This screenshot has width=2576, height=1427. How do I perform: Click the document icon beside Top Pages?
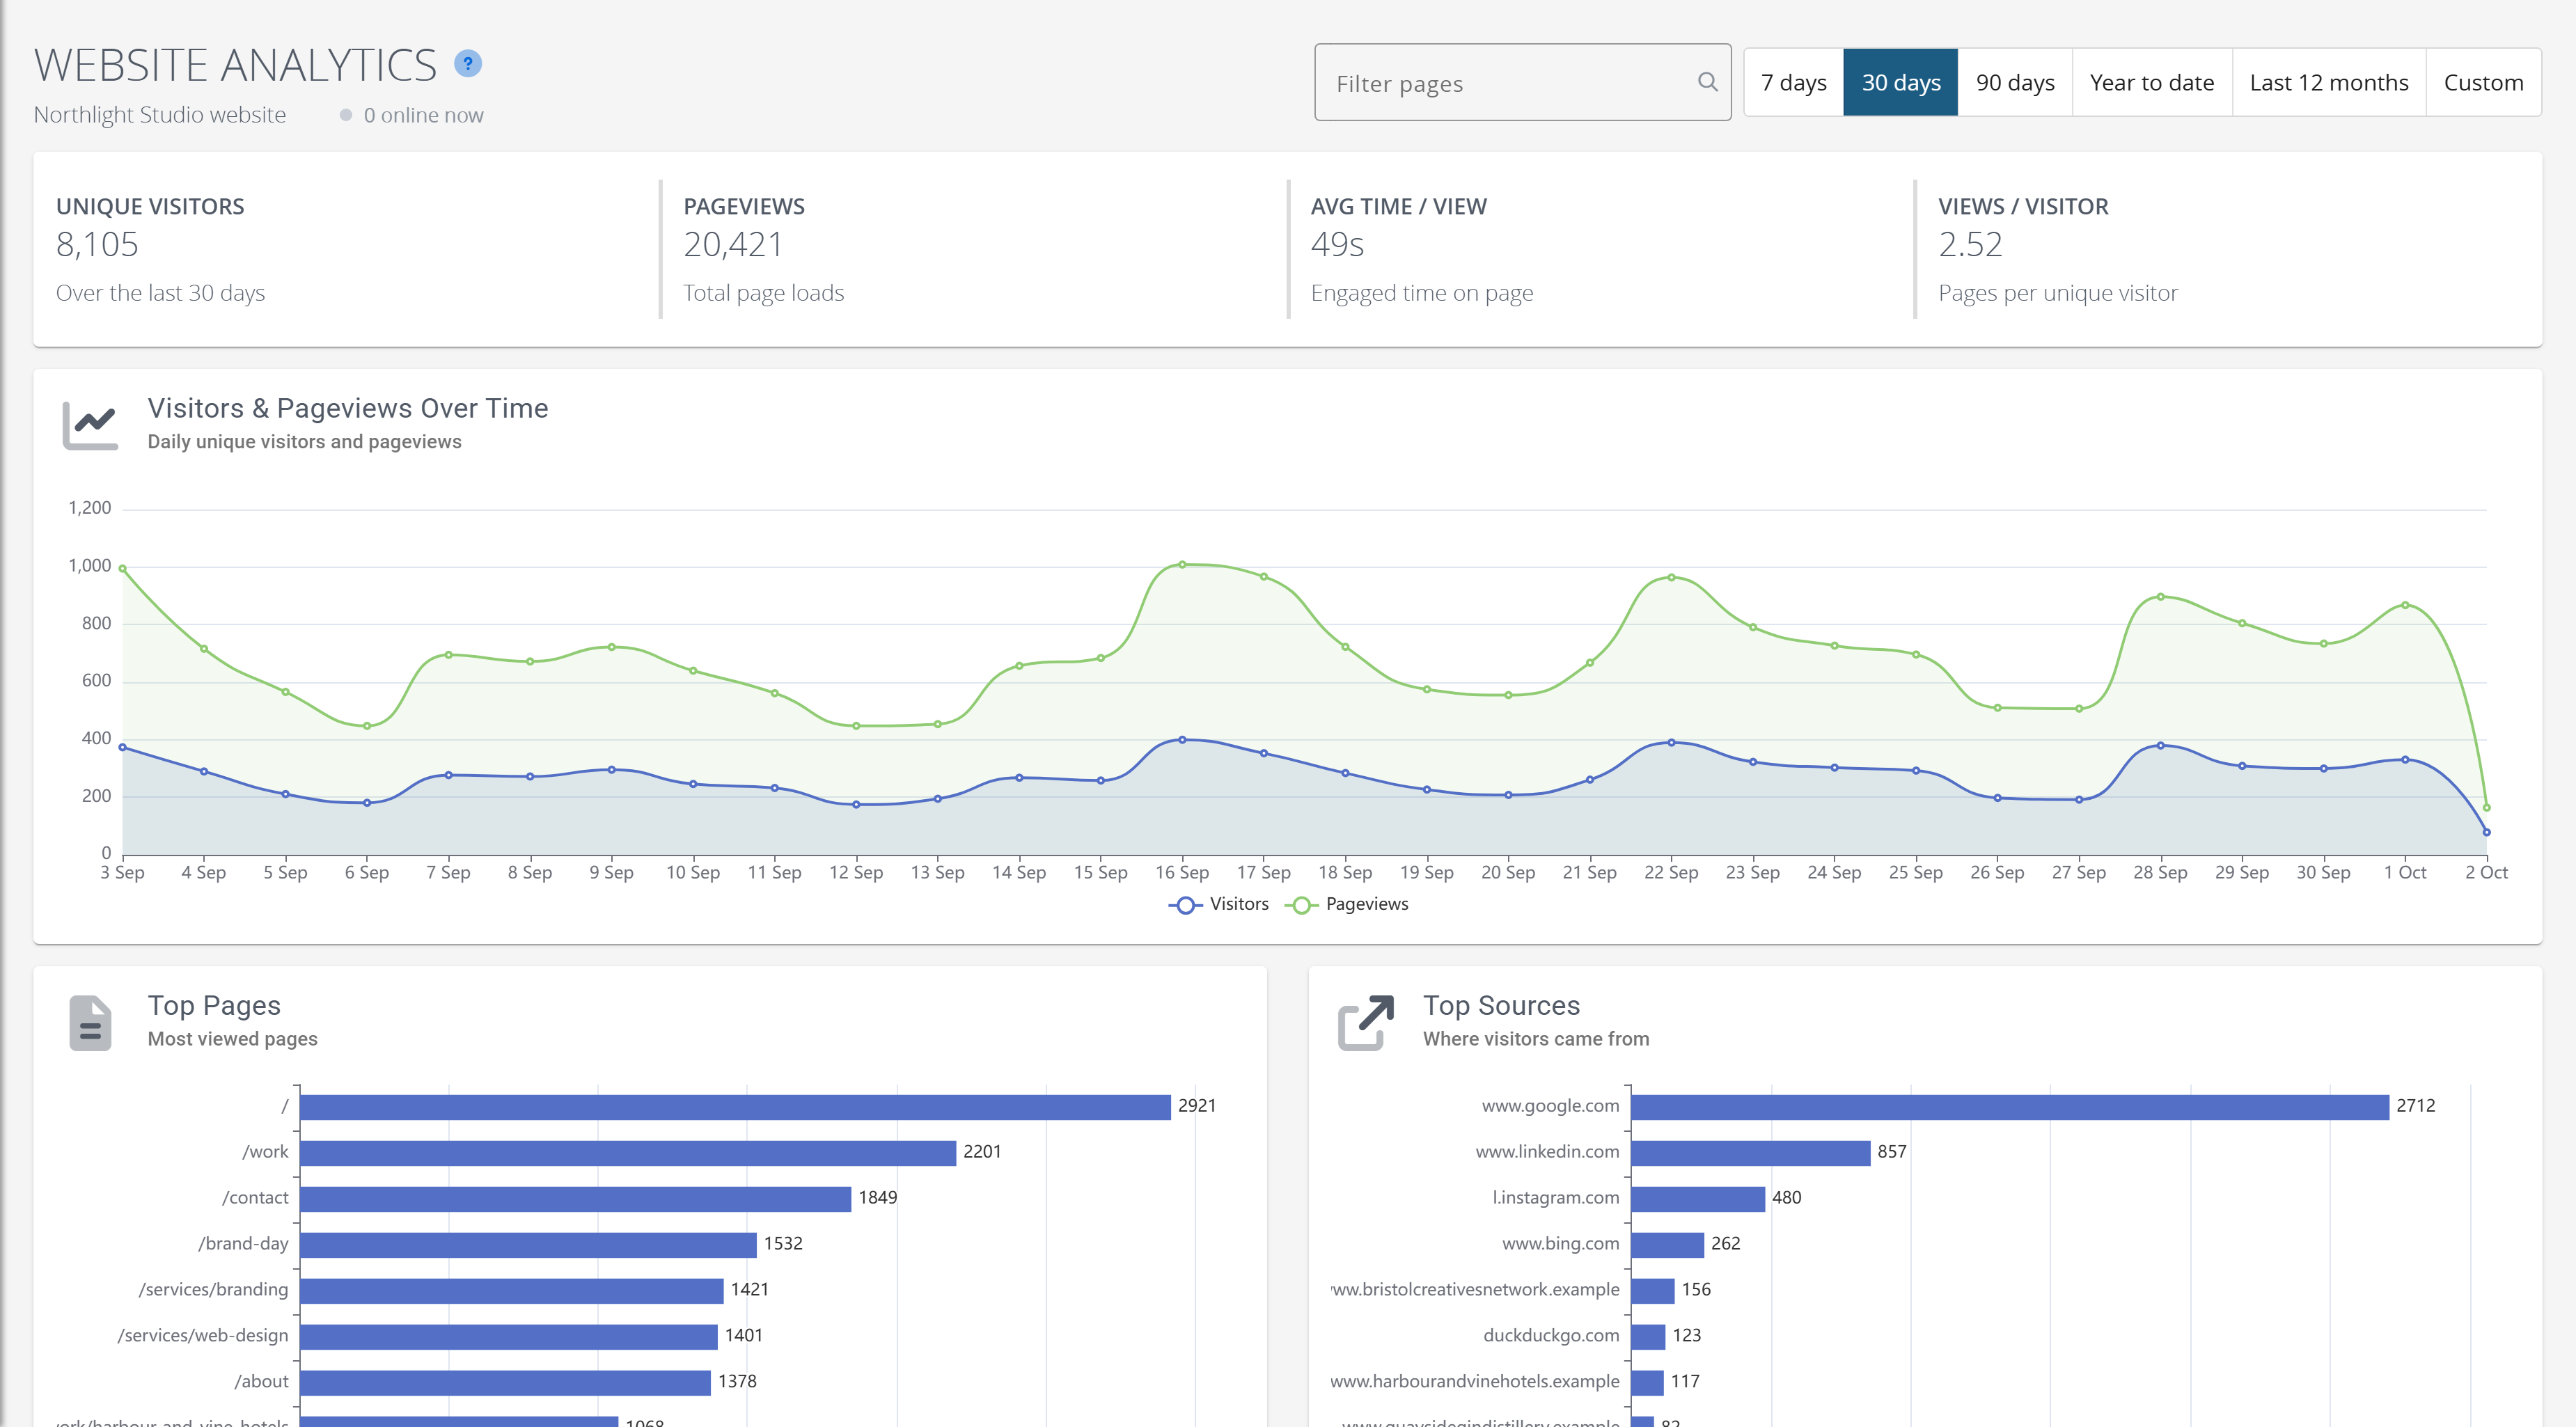coord(90,1022)
